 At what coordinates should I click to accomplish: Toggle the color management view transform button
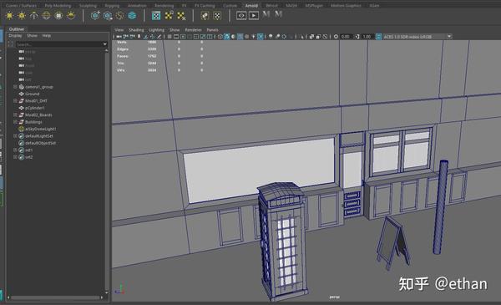click(x=378, y=37)
